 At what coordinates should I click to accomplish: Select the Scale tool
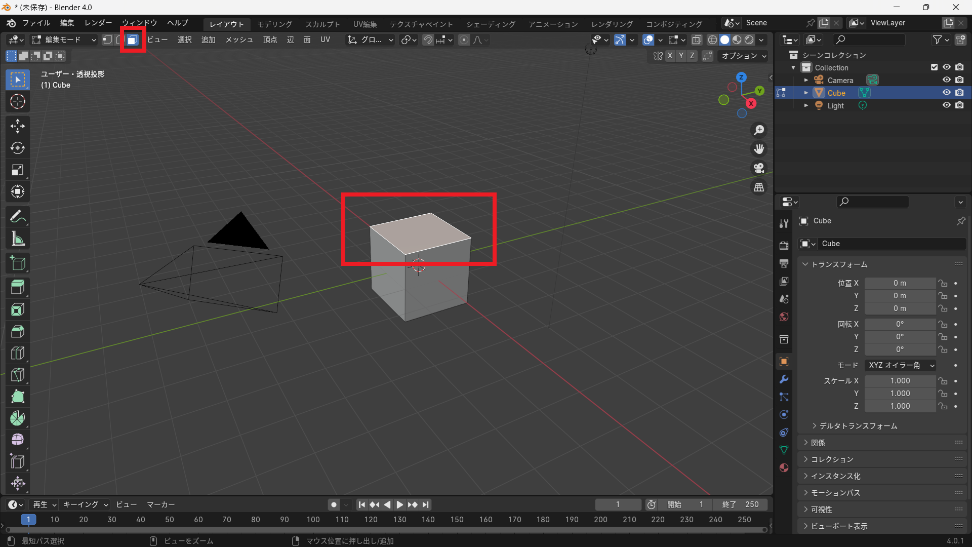(18, 170)
